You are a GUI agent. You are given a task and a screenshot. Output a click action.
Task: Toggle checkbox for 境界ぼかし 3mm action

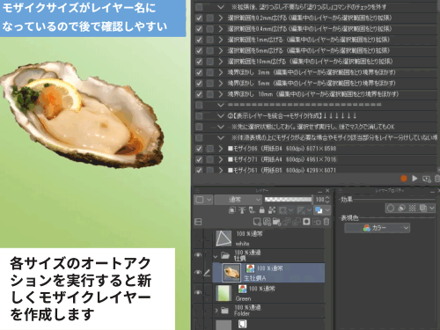point(199,72)
